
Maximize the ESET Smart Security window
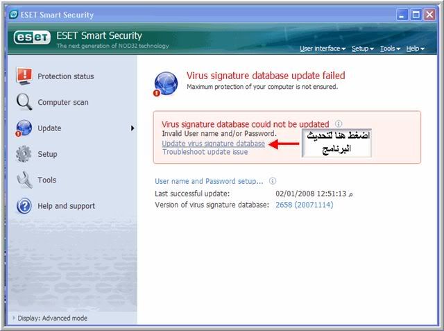coord(416,15)
